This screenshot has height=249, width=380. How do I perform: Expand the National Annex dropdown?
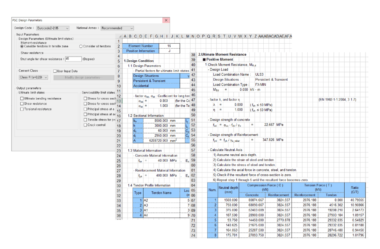pos(118,28)
